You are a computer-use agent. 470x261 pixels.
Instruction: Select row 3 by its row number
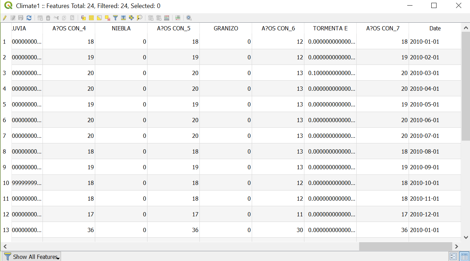(x=6, y=73)
